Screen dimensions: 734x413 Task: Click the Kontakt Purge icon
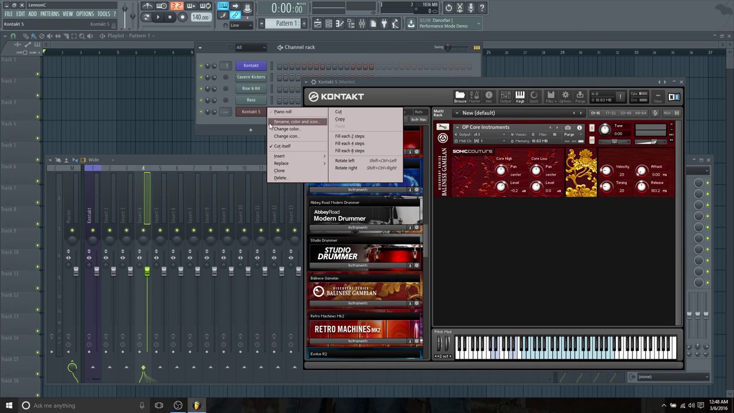(x=580, y=97)
